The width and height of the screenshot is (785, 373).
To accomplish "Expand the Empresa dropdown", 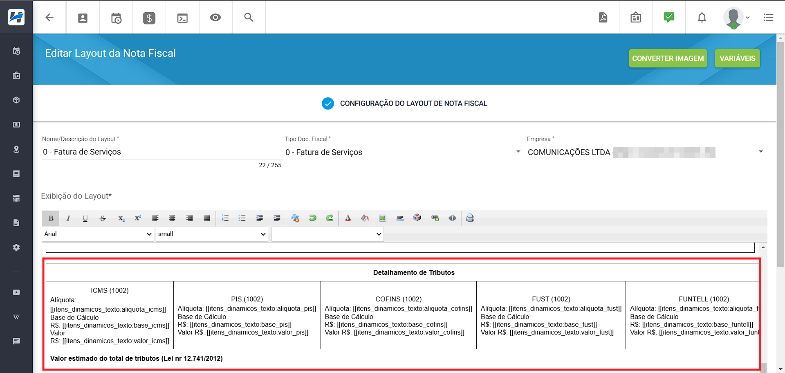I will (760, 152).
